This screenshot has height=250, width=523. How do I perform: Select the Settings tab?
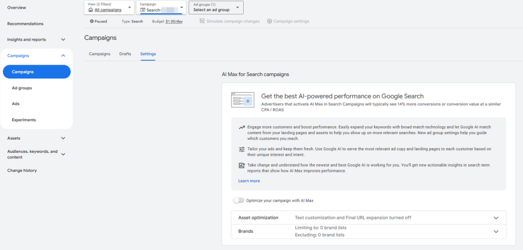(x=148, y=54)
